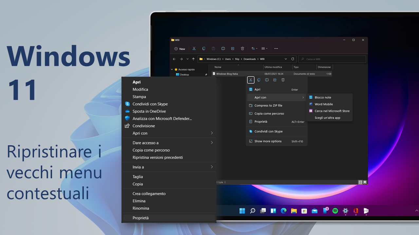Choose Rinomina in classic context menu
Screen dimensions: 419x235
[x=169, y=208]
